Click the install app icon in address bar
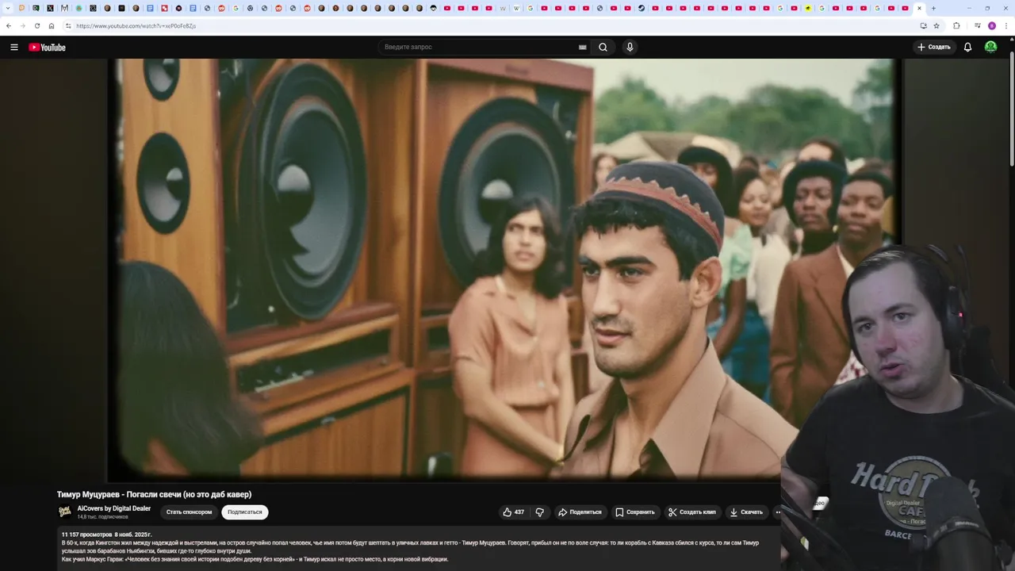Image resolution: width=1015 pixels, height=571 pixels. coord(923,25)
